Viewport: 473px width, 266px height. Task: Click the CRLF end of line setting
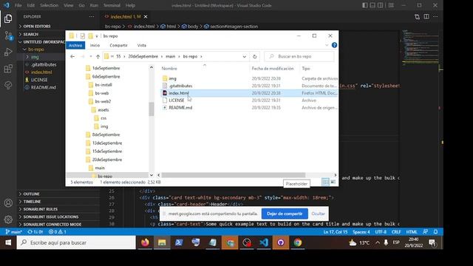[x=396, y=231]
